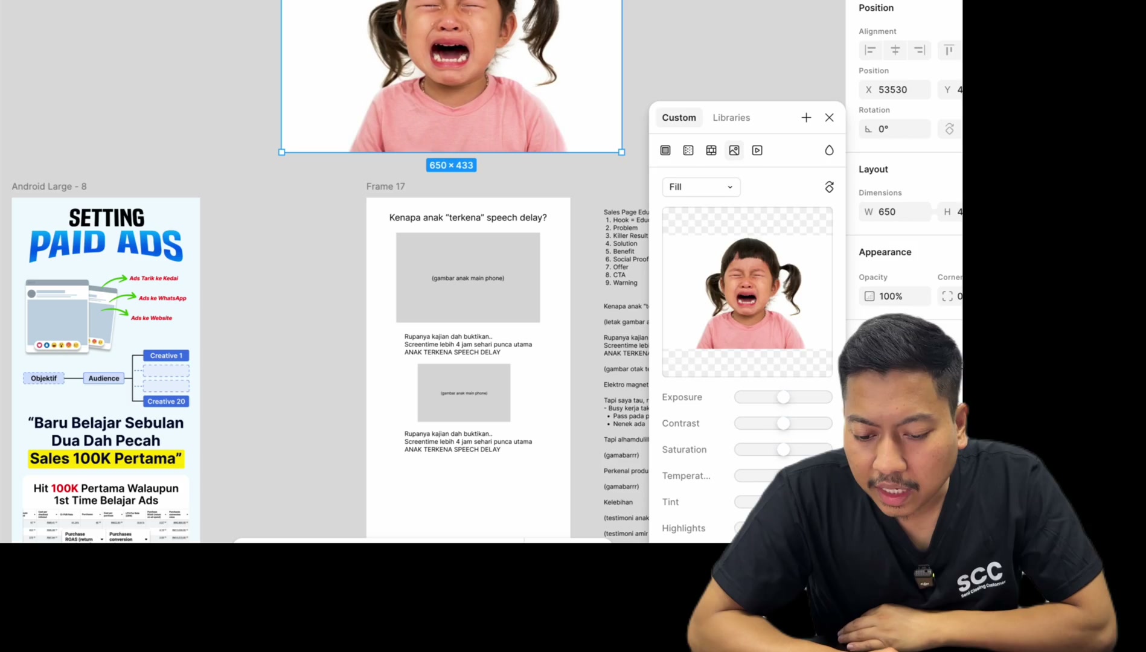The height and width of the screenshot is (652, 1146).
Task: Select the Android Large - 8 frame label
Action: (x=49, y=187)
